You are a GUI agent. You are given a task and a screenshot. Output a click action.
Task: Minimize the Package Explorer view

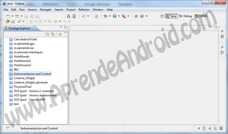61,27
